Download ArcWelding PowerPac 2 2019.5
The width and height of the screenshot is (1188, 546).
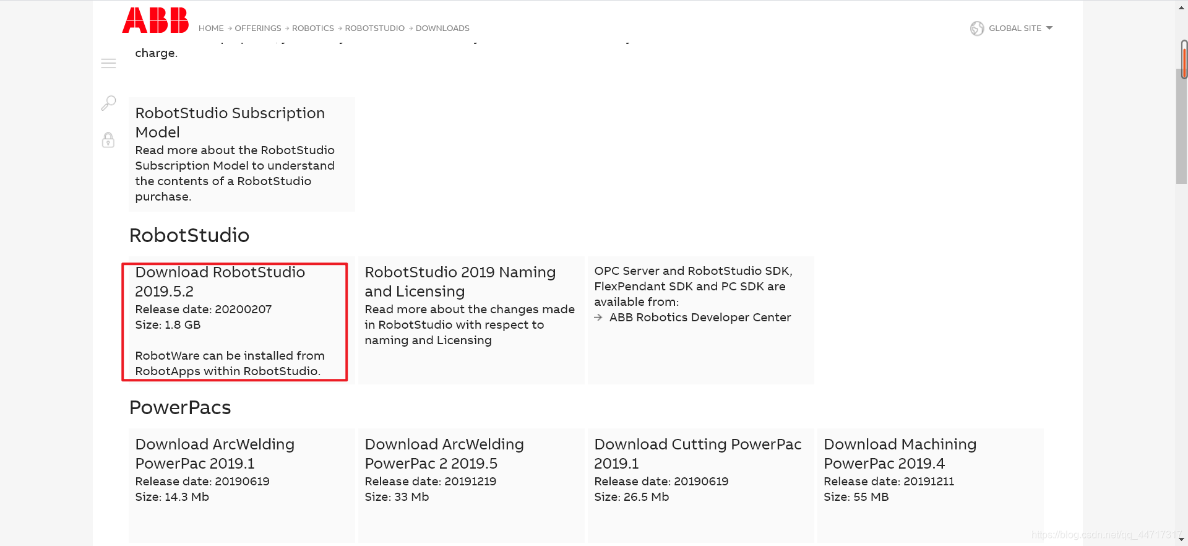[x=444, y=454]
